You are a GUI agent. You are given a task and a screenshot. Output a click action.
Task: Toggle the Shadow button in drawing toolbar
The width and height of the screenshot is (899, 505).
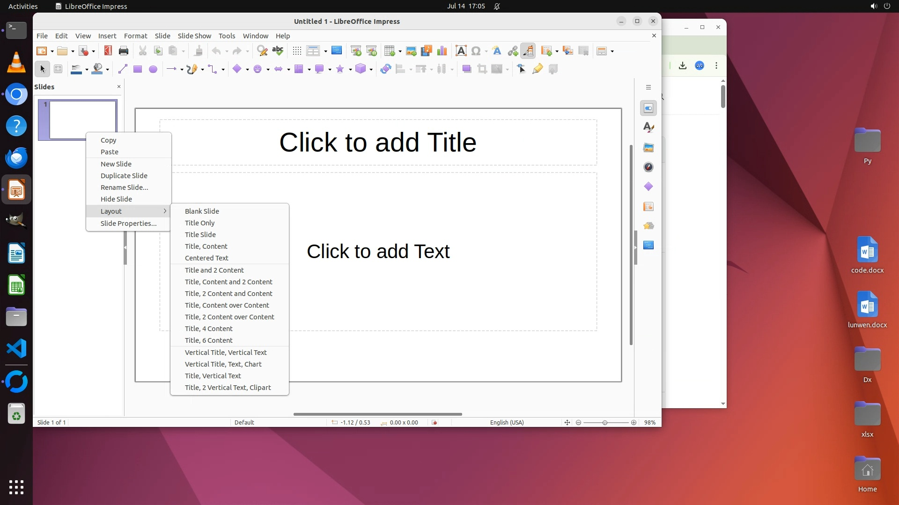point(466,69)
